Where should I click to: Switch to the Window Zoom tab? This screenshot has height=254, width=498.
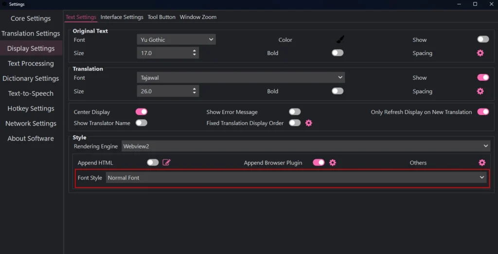tap(198, 17)
